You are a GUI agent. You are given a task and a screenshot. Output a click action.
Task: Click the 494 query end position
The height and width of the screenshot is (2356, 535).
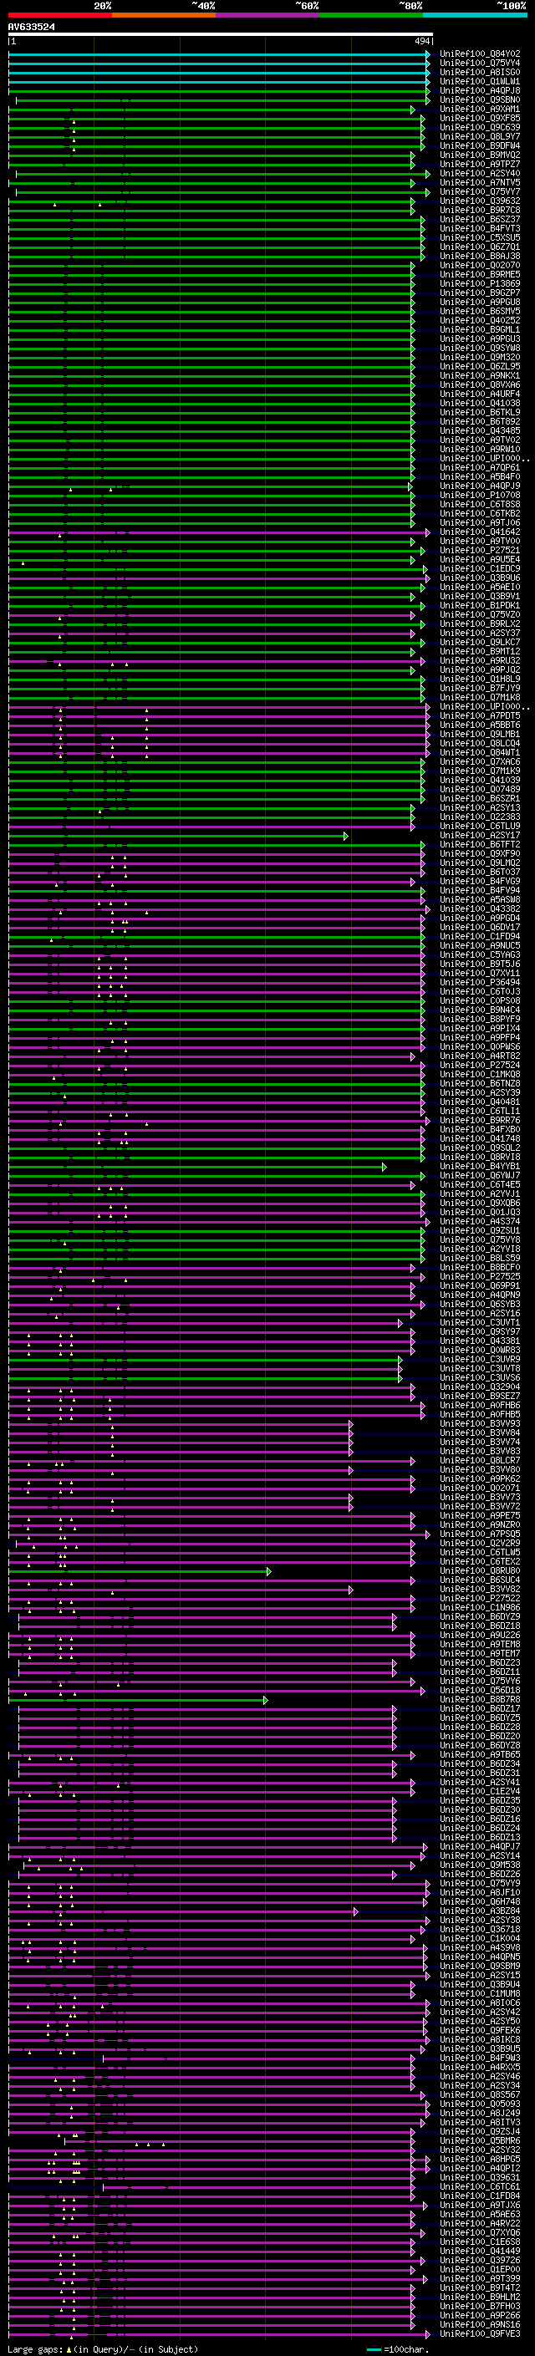pyautogui.click(x=421, y=41)
